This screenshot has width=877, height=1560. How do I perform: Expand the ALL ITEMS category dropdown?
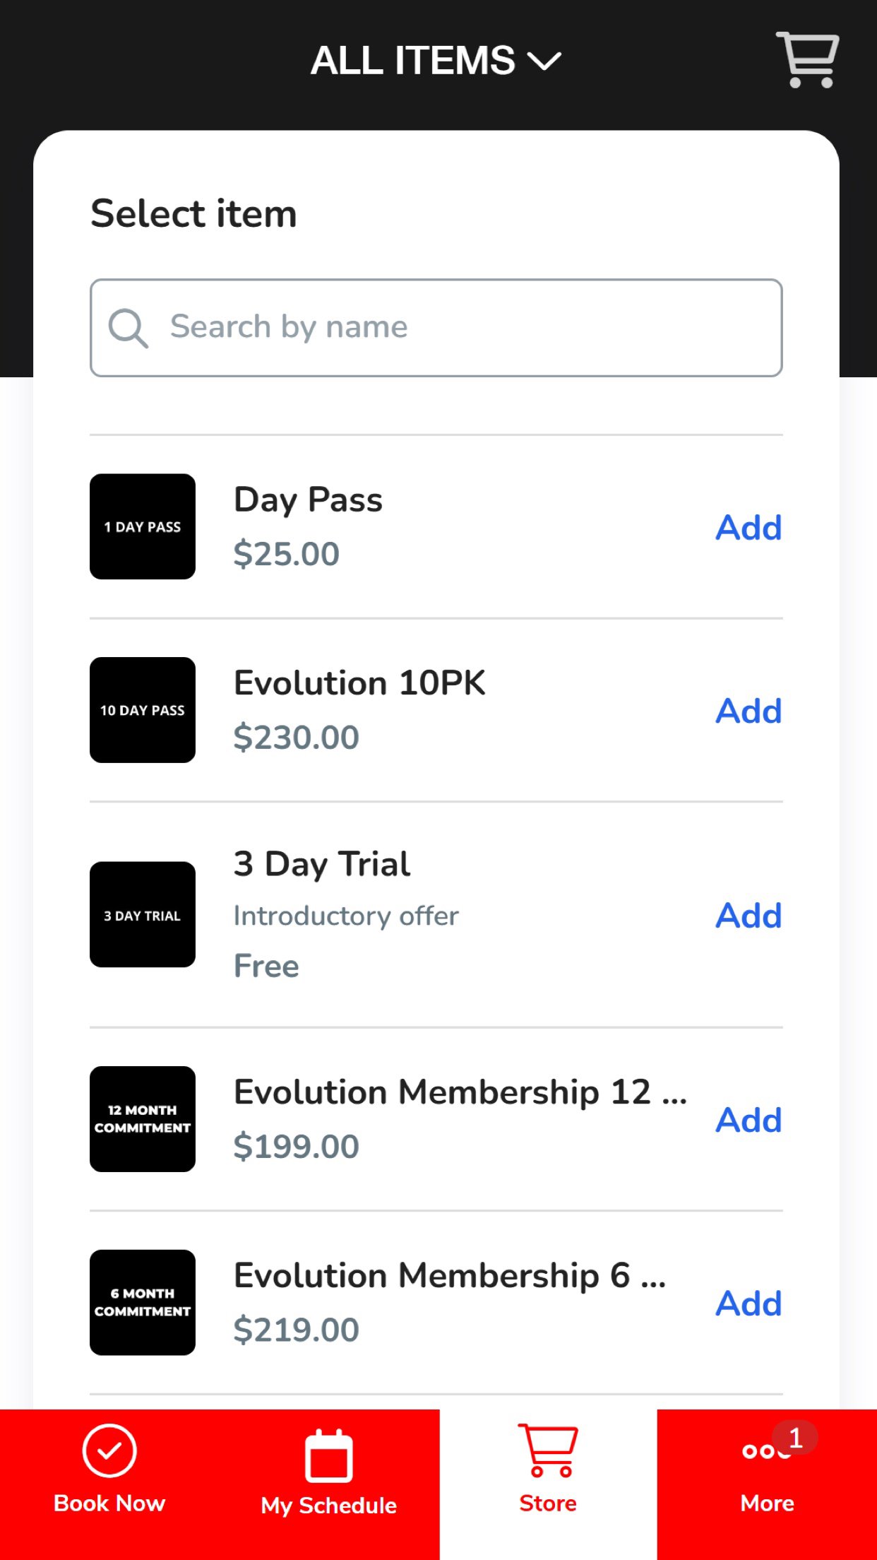[x=436, y=61]
